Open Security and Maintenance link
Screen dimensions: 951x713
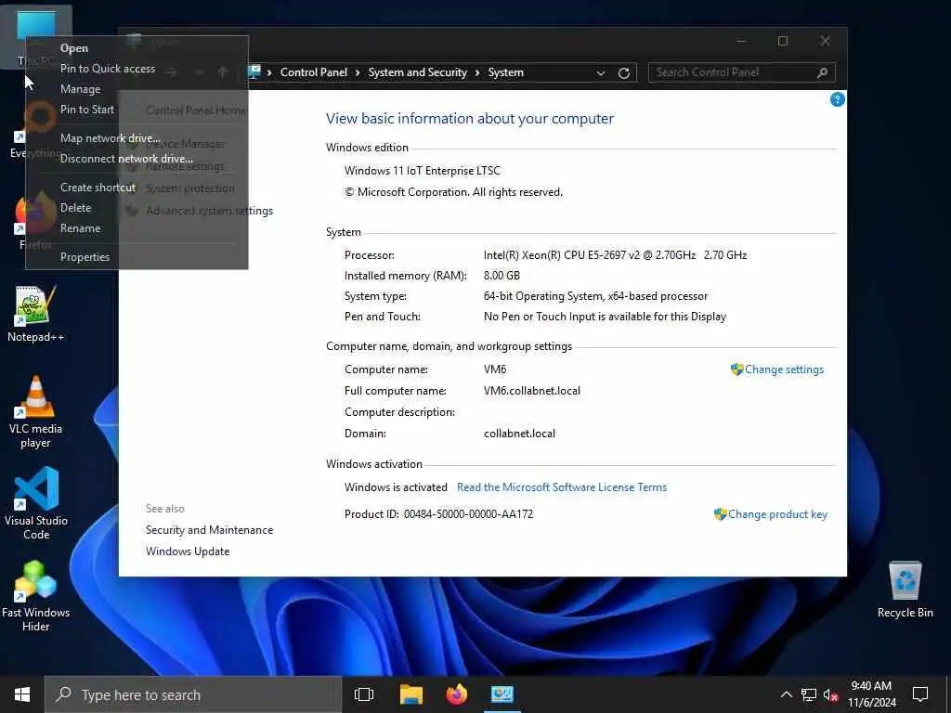pos(209,530)
